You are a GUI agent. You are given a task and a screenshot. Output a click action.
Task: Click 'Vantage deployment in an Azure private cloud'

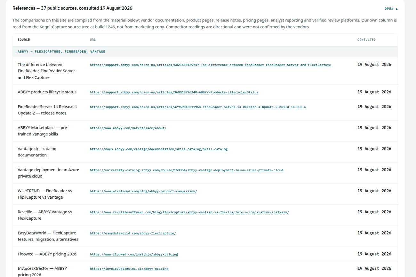point(48,173)
